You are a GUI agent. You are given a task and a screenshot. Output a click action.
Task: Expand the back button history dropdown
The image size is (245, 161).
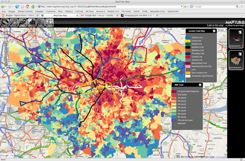5,7
